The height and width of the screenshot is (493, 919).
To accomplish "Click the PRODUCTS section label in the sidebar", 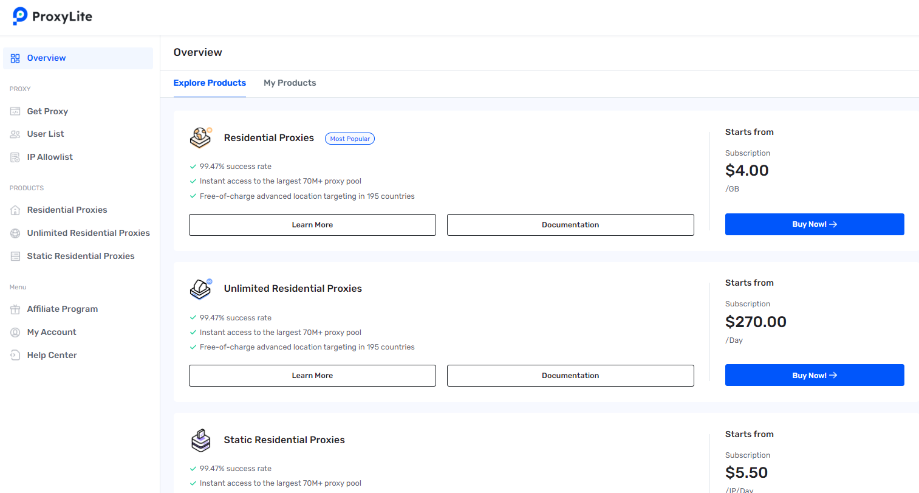I will click(x=27, y=188).
